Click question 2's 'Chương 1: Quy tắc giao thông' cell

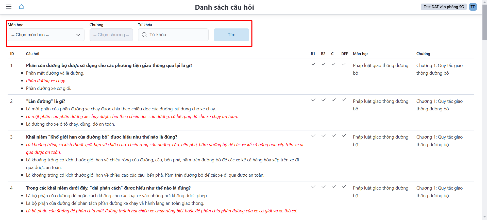[440, 105]
